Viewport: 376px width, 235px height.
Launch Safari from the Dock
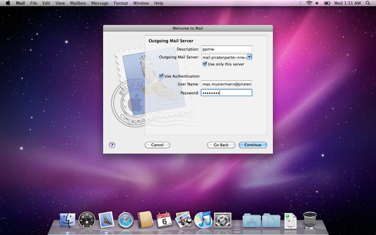(126, 220)
